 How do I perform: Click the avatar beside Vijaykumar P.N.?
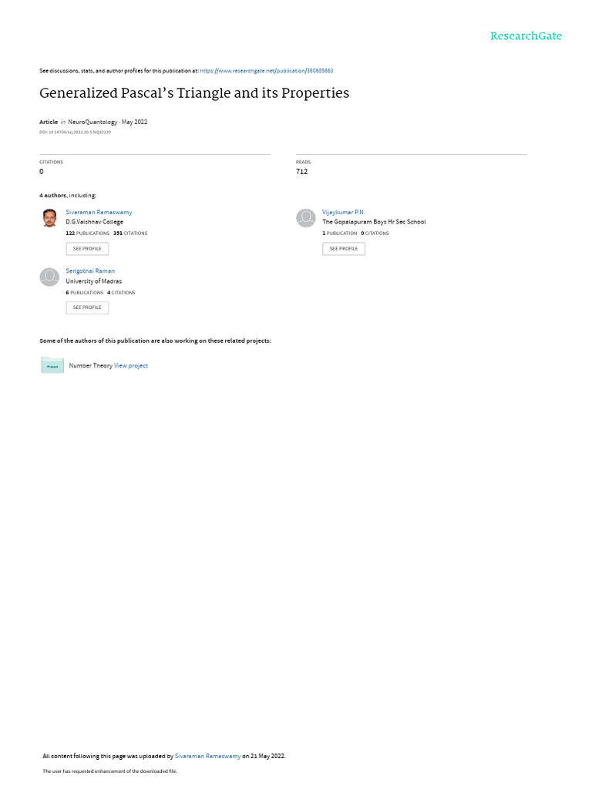tap(306, 218)
